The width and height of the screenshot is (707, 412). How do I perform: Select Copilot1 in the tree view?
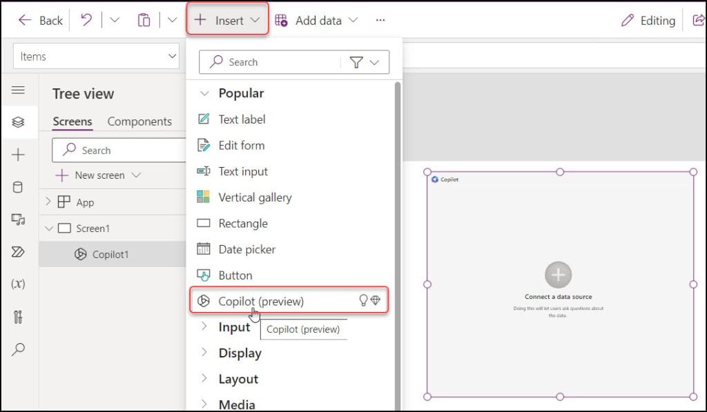pos(110,254)
